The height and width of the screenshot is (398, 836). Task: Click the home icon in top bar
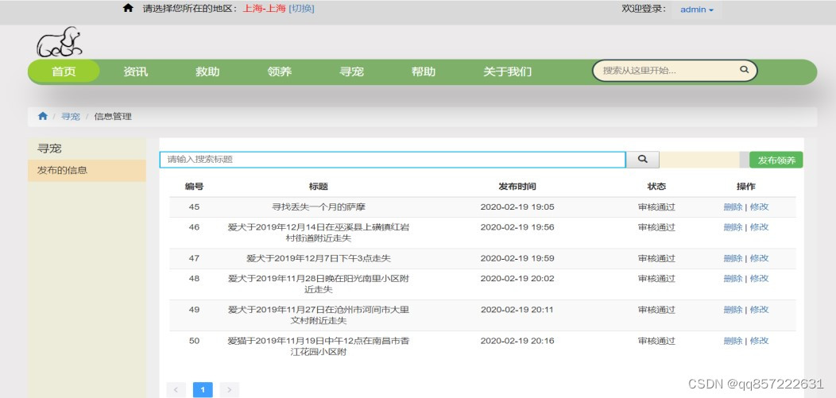pyautogui.click(x=128, y=9)
